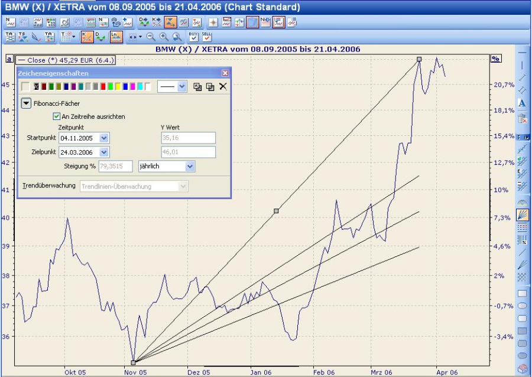This screenshot has height=377, width=532.
Task: Collapse the Fibonacci-Fächer section arrow
Action: coord(26,103)
